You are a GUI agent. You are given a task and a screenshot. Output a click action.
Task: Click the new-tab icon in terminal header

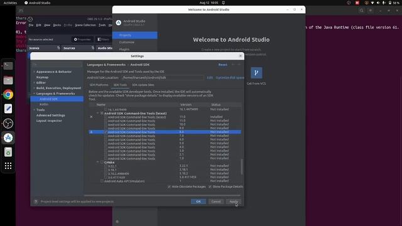(21, 11)
